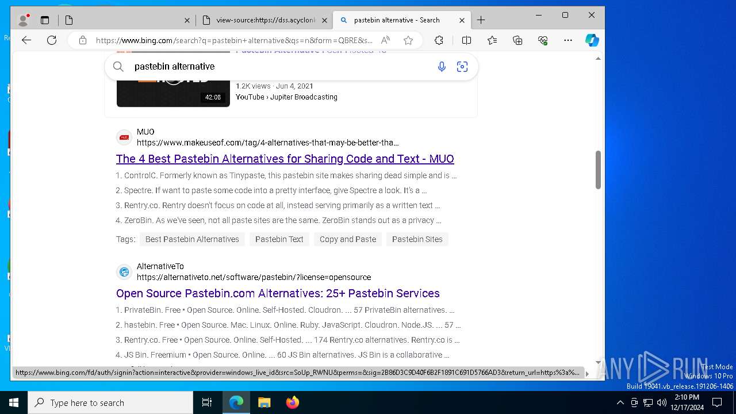736x414 pixels.
Task: Click the magnifier search icon in Bing box
Action: pyautogui.click(x=118, y=67)
